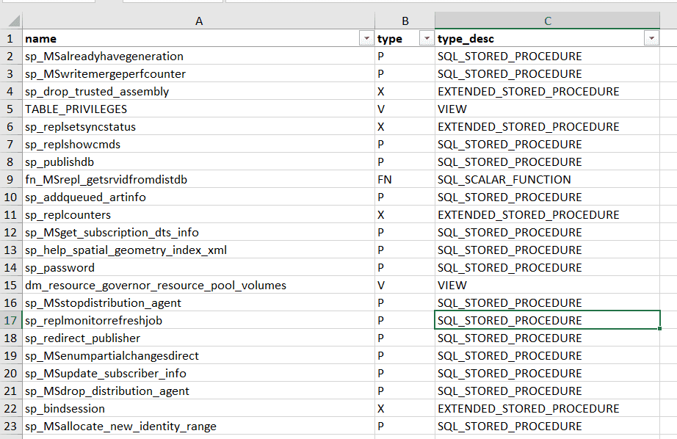The image size is (677, 439).
Task: Select column C header
Action: click(x=548, y=21)
